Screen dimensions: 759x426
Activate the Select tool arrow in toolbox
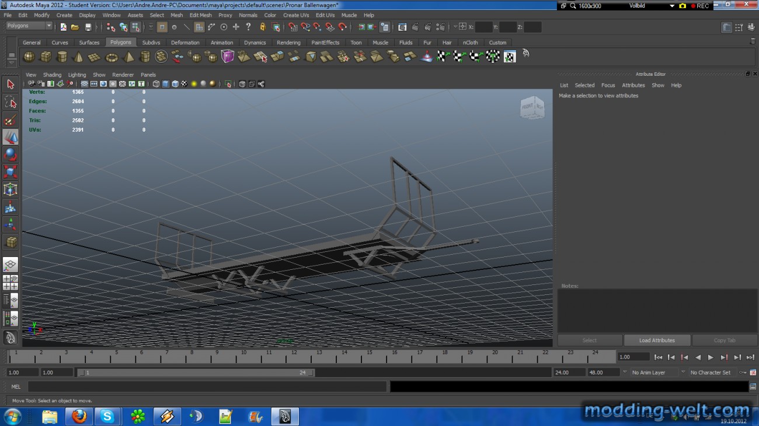pos(11,85)
